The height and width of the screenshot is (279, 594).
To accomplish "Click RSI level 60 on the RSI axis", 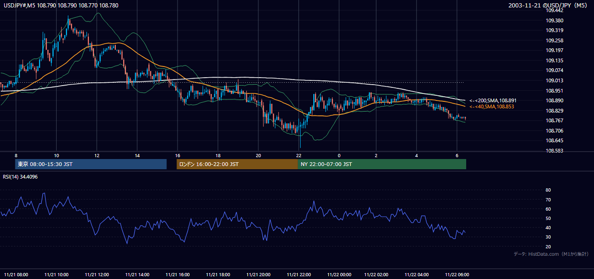I will (548, 209).
